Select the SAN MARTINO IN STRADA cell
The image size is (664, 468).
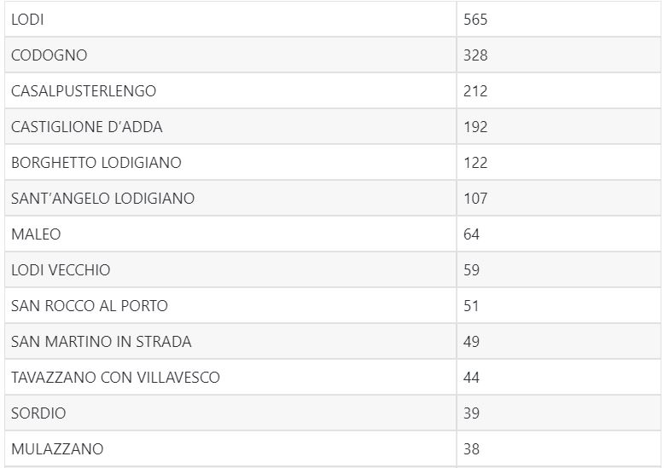[102, 342]
